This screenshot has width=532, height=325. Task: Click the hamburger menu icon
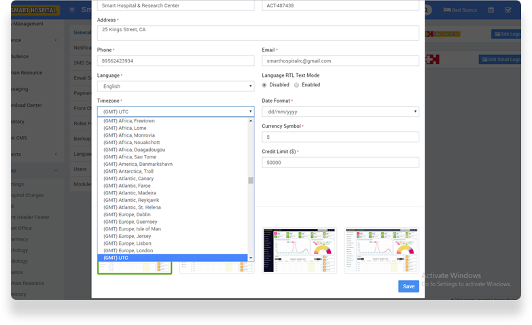click(73, 10)
